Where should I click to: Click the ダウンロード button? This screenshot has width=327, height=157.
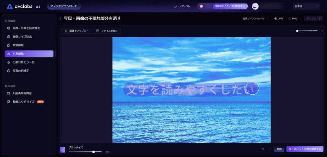(x=314, y=18)
